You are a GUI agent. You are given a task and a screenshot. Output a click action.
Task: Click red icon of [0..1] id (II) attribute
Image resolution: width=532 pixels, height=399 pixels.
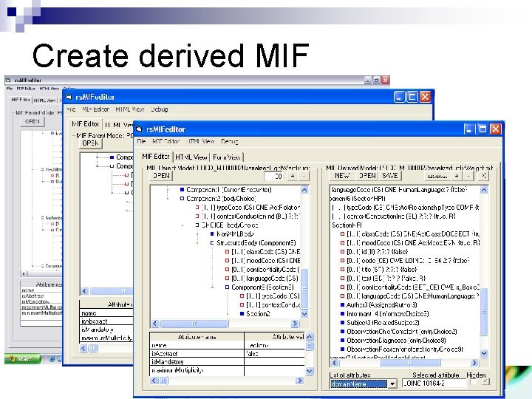click(342, 252)
